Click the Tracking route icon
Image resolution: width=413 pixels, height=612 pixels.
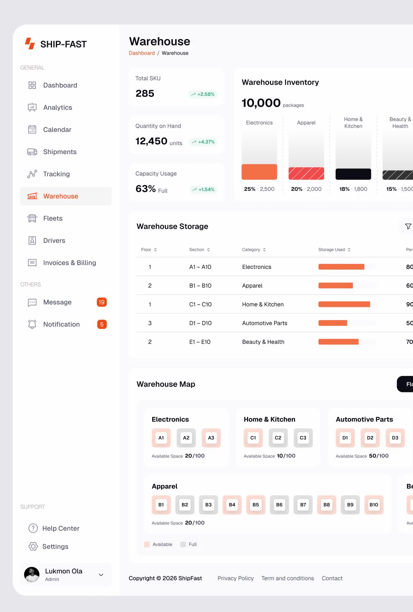click(32, 174)
